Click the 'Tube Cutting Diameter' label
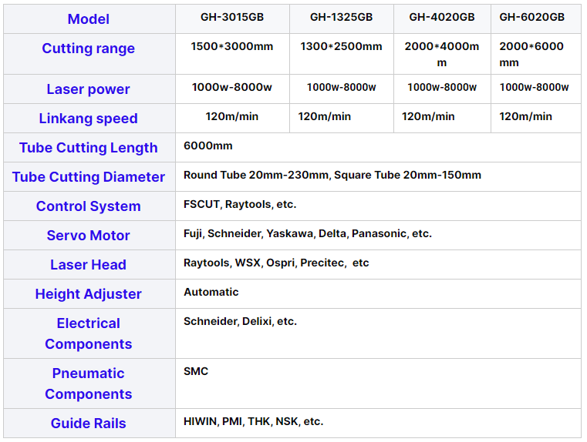Image resolution: width=587 pixels, height=442 pixels. 89,177
